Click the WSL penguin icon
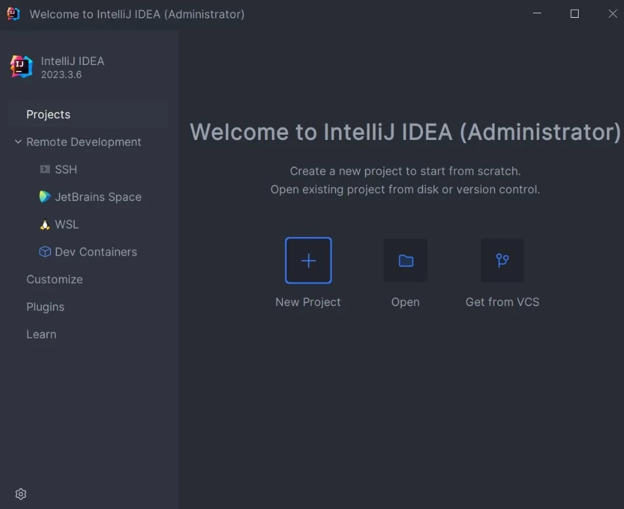This screenshot has width=624, height=509. [45, 225]
